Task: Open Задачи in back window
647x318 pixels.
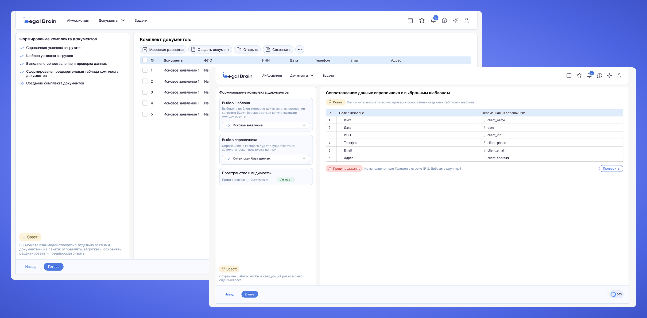Action: (x=141, y=21)
